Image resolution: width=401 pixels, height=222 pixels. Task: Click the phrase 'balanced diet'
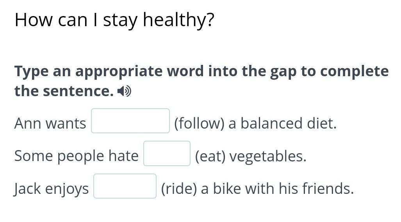click(288, 124)
